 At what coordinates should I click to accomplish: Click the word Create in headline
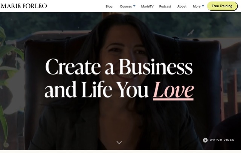(x=73, y=67)
